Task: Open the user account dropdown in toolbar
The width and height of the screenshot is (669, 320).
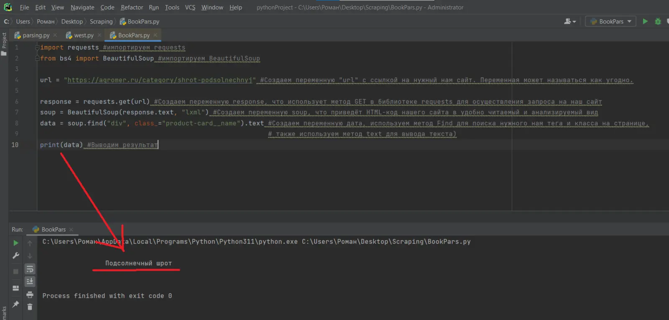Action: pyautogui.click(x=570, y=21)
